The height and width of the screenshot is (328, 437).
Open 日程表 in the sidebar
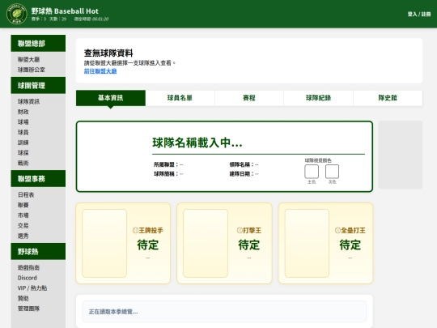(26, 194)
